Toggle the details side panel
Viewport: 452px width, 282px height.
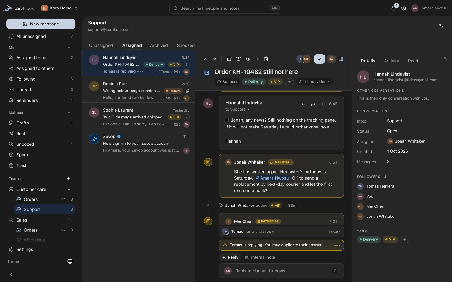(341, 59)
